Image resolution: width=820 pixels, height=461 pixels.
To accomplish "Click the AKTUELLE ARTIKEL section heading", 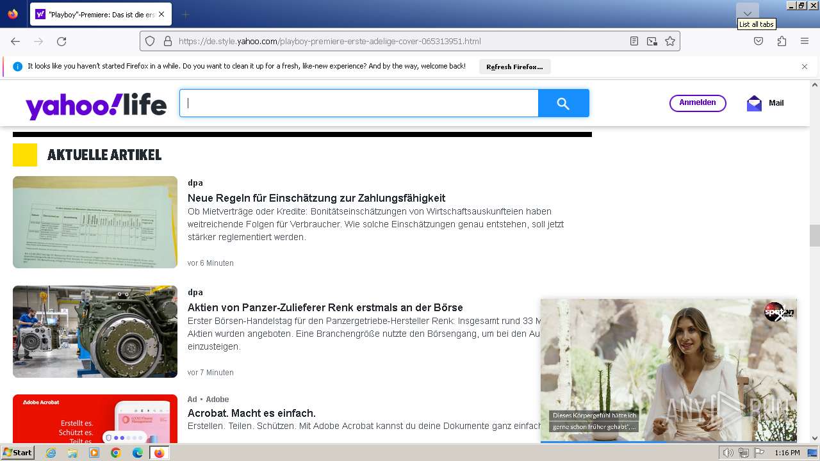I will [x=104, y=155].
